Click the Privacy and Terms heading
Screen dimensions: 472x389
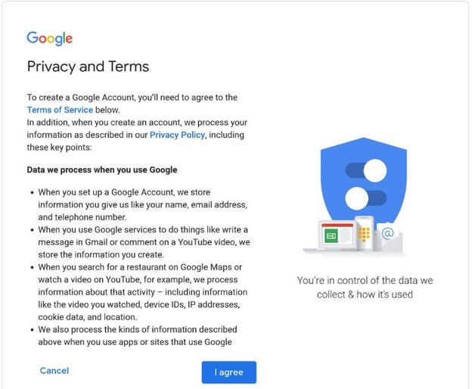pos(88,67)
